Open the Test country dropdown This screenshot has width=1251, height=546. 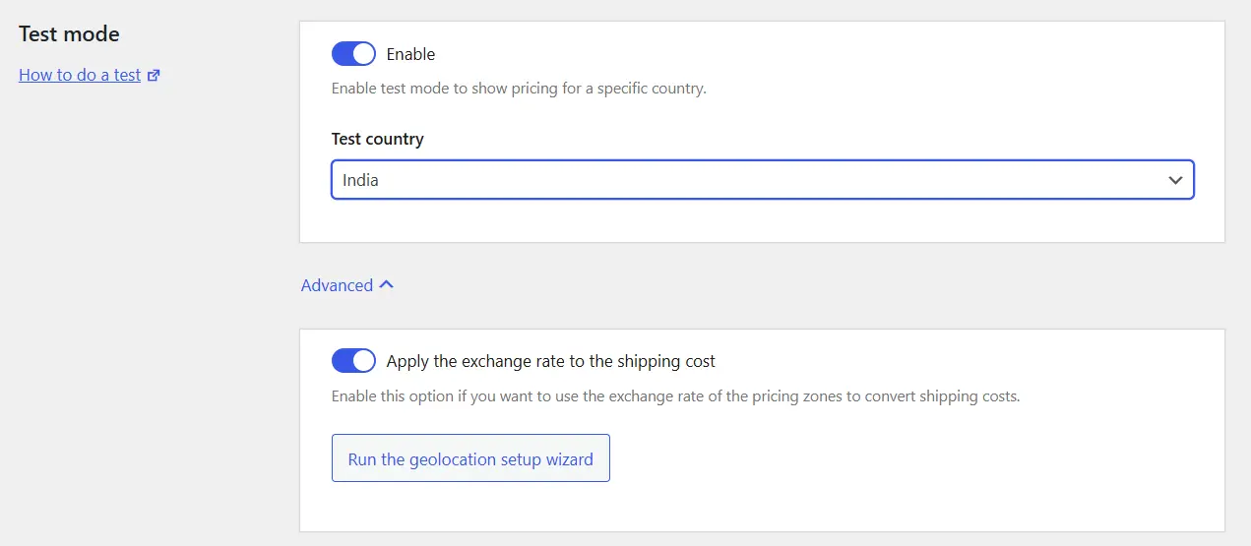(x=763, y=180)
